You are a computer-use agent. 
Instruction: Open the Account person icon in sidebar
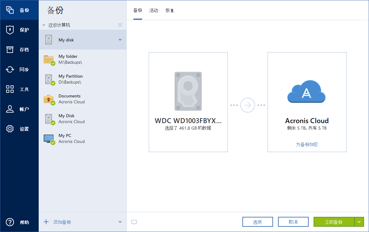10,109
